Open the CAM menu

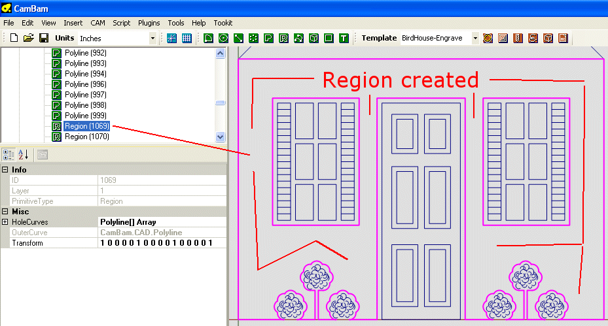(x=98, y=23)
